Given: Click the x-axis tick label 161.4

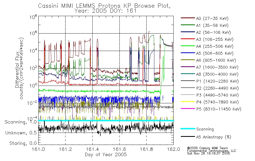Looking at the screenshot, I should coord(92,149).
